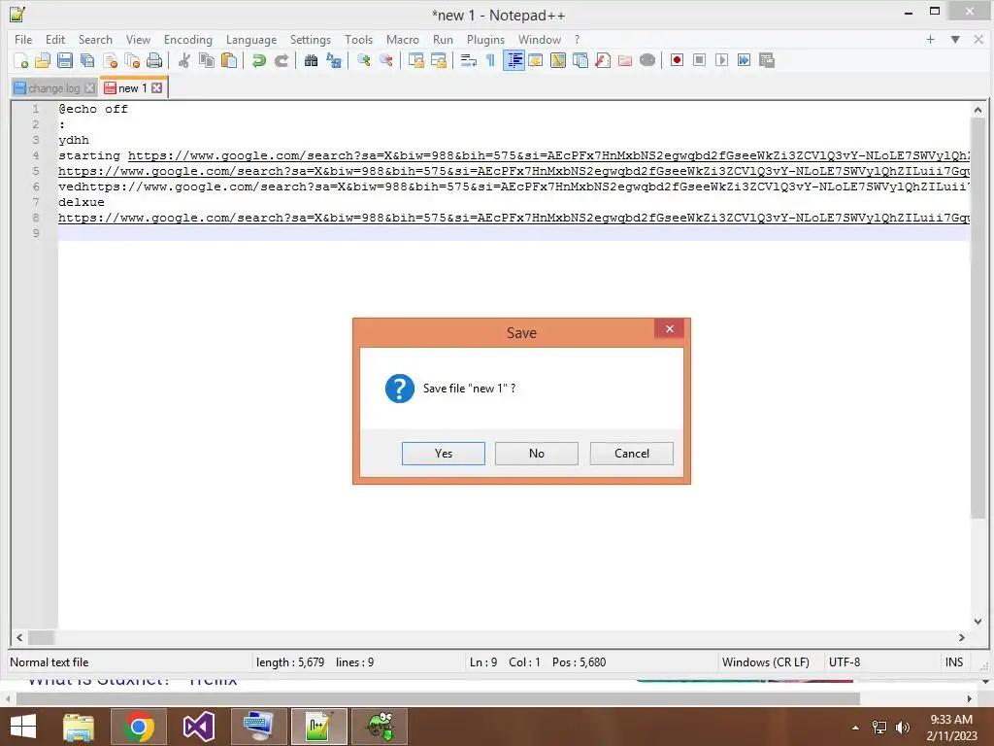Close the new 1 tab with its X

pyautogui.click(x=156, y=88)
